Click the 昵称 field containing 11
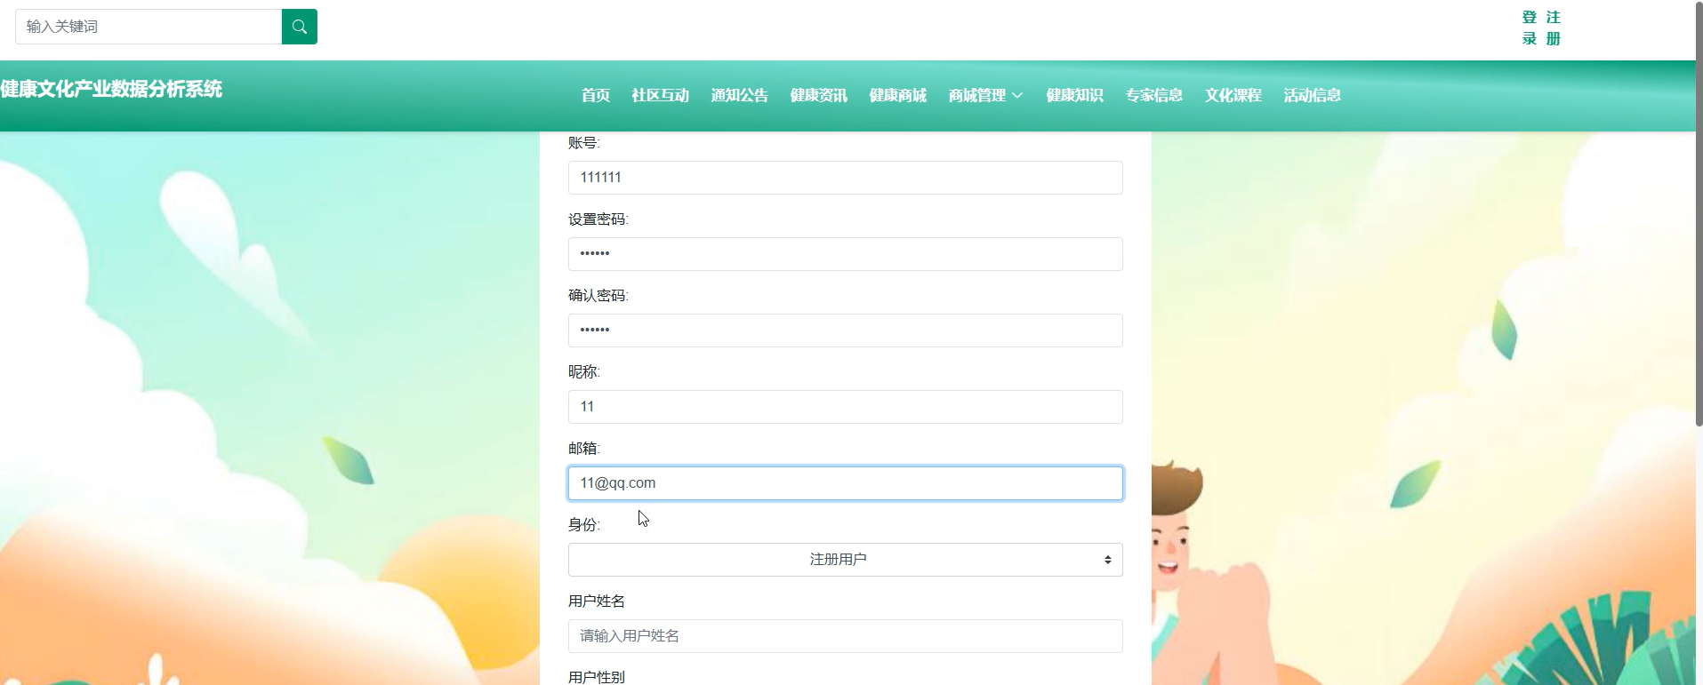Viewport: 1703px width, 685px height. [x=846, y=407]
